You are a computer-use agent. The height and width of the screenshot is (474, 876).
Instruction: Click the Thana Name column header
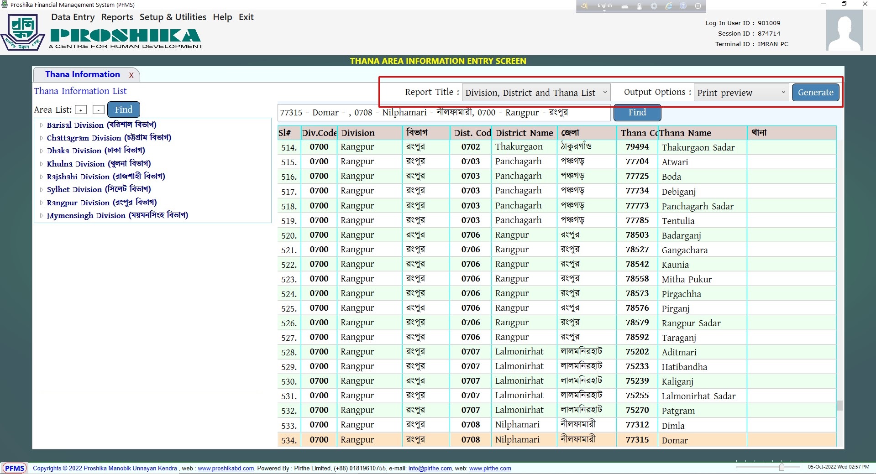[x=702, y=133]
